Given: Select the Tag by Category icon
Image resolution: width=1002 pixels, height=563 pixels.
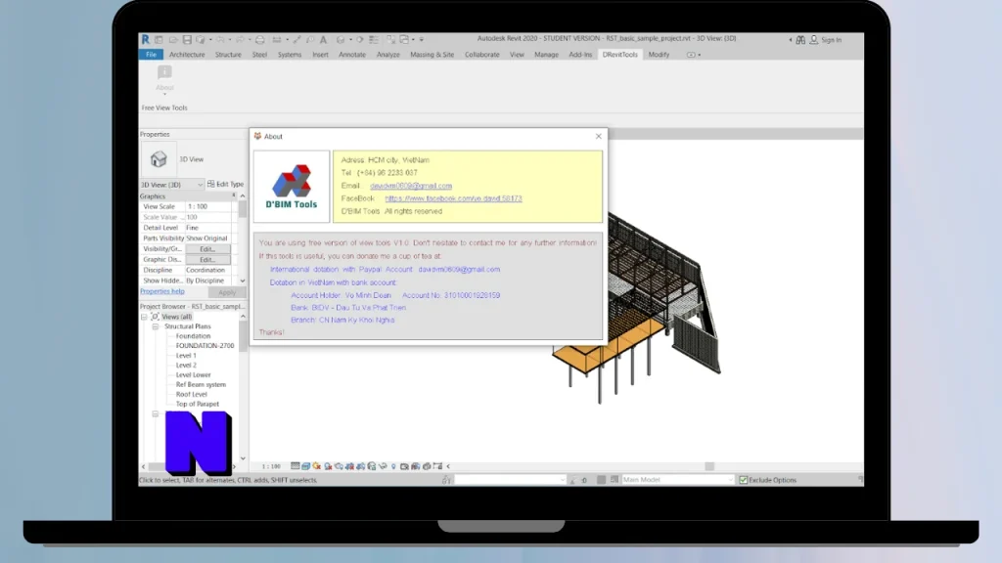Looking at the screenshot, I should tap(310, 39).
